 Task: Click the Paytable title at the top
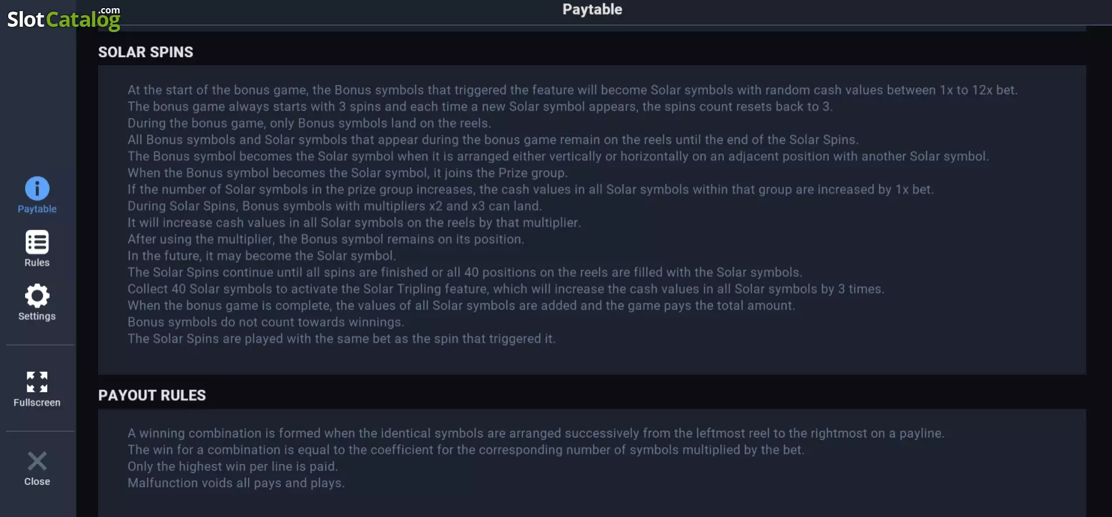(592, 9)
